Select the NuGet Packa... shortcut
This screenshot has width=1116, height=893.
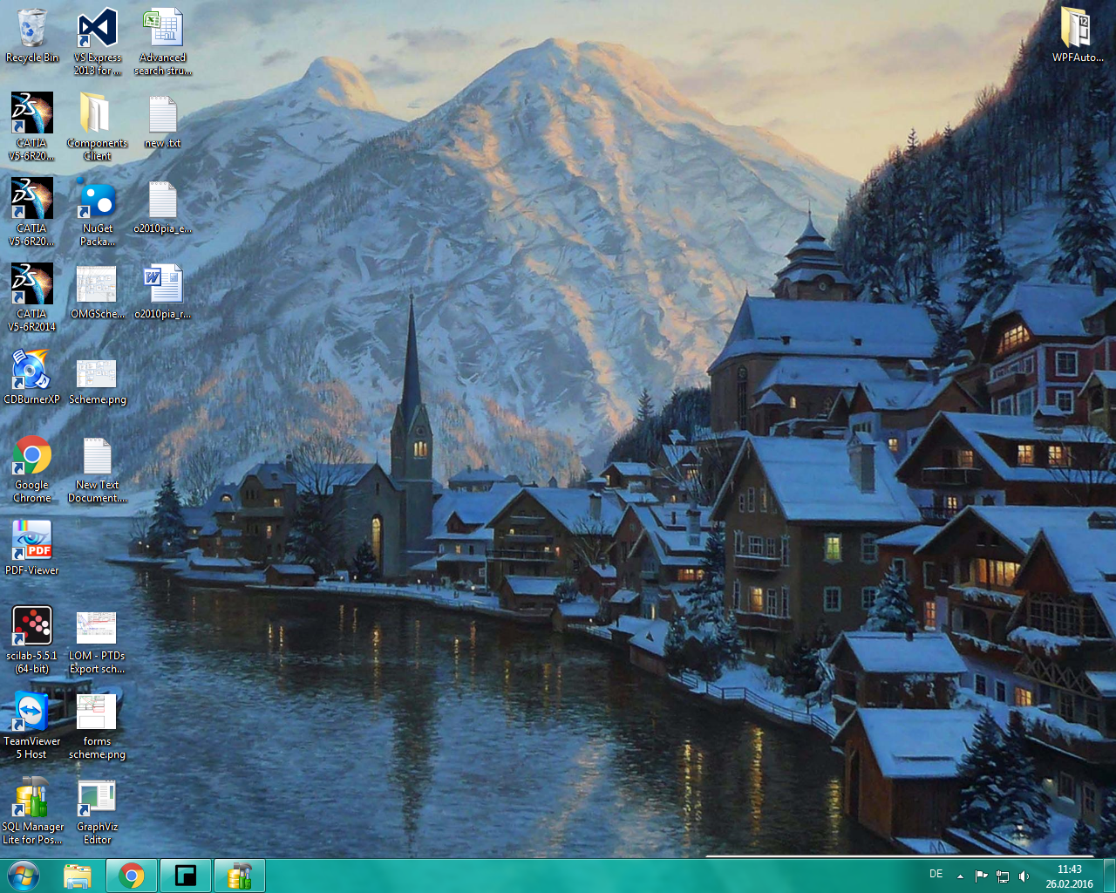[x=98, y=212]
